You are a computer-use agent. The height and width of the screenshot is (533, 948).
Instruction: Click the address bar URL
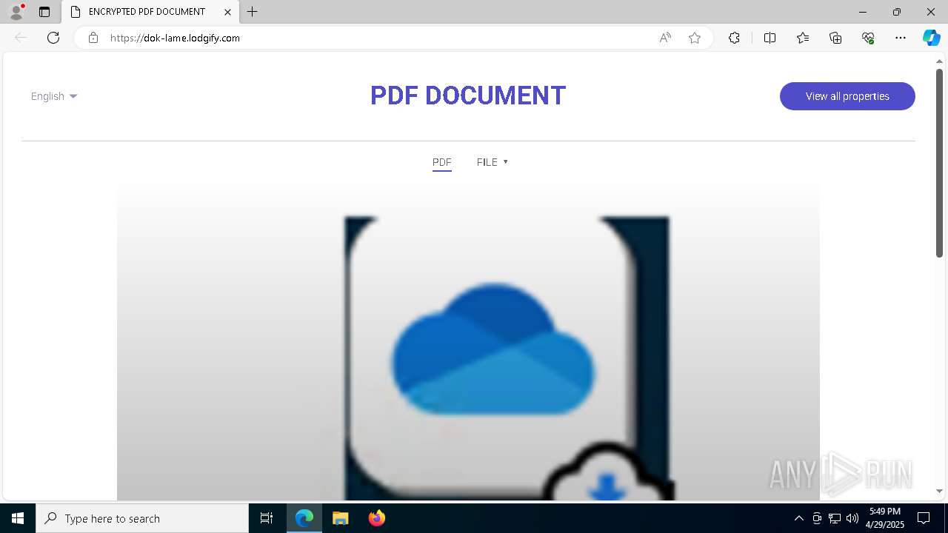[x=175, y=38]
